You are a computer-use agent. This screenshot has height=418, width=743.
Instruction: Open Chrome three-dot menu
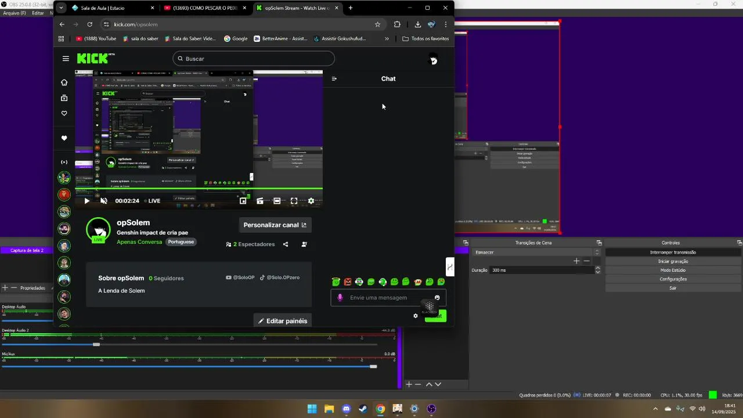446,24
